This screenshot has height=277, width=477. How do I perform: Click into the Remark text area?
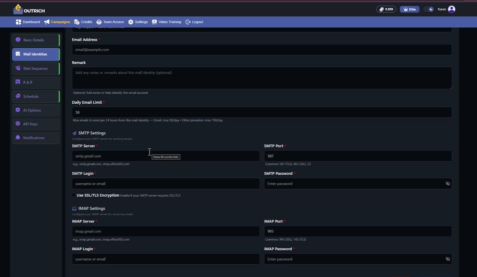coord(262,78)
